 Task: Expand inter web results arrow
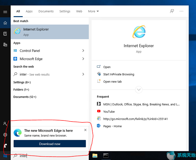pyautogui.click(x=83, y=74)
